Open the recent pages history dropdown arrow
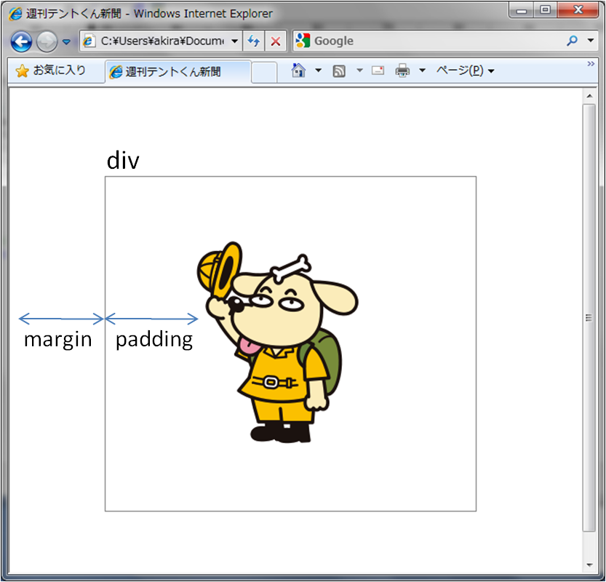 pyautogui.click(x=66, y=41)
